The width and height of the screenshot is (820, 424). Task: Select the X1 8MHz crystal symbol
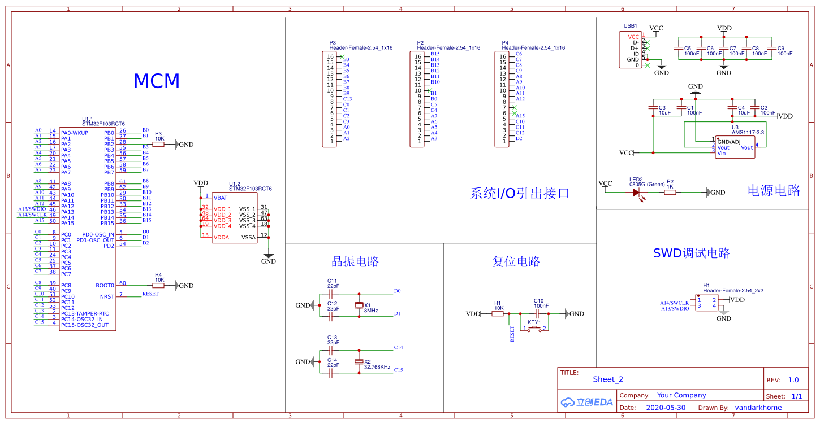tap(359, 305)
